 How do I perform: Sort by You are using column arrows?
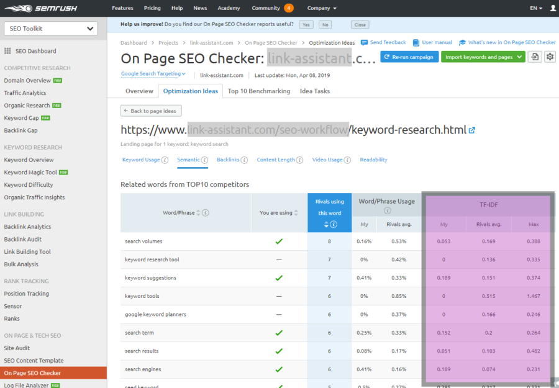[296, 213]
